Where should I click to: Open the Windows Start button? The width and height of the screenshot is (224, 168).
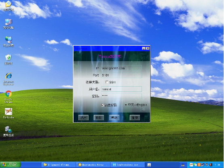click(11, 165)
